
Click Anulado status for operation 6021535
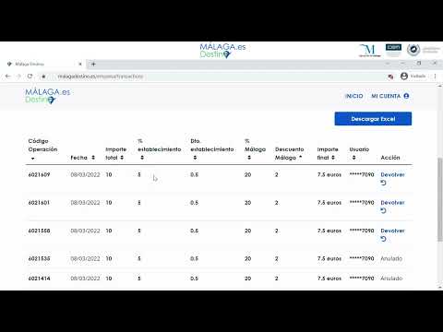click(391, 258)
